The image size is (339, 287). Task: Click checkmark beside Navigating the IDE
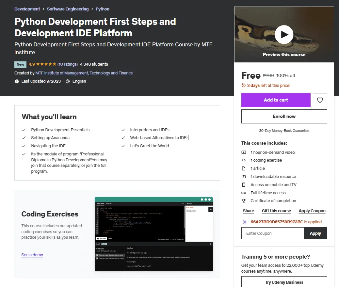(24, 146)
